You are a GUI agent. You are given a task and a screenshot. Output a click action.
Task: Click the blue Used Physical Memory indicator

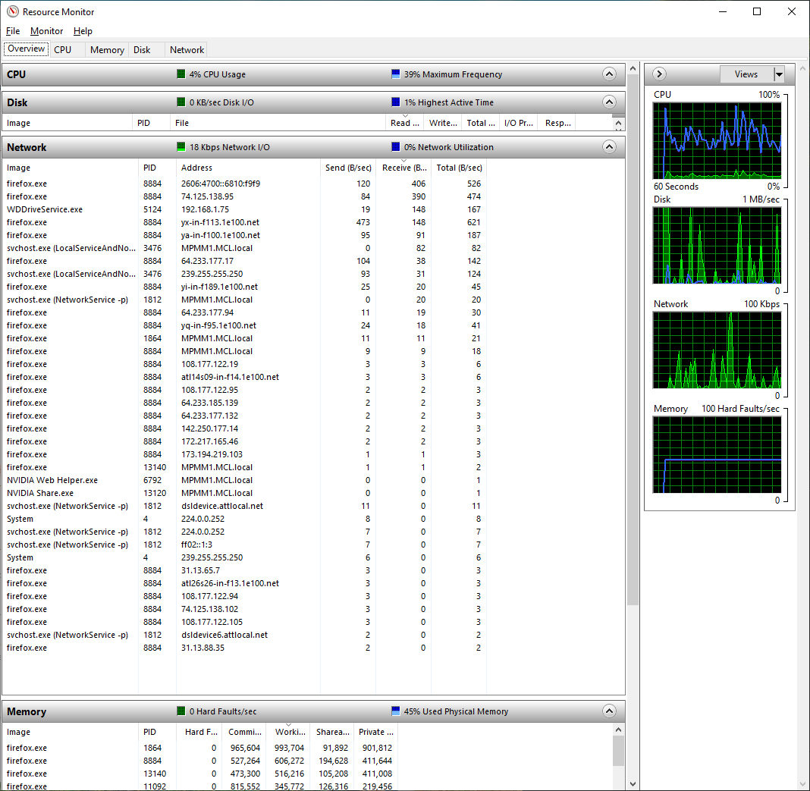396,711
